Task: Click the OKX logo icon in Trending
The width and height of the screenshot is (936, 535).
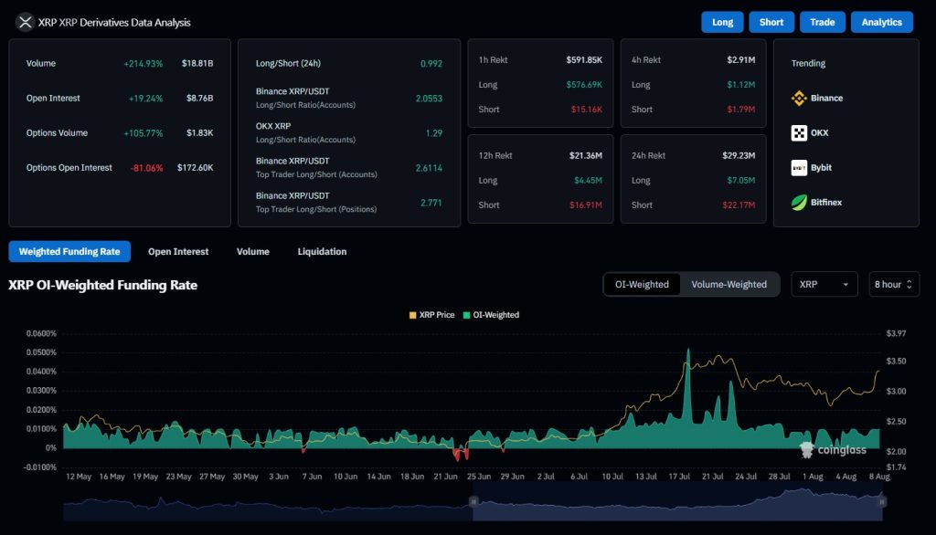Action: pyautogui.click(x=799, y=133)
